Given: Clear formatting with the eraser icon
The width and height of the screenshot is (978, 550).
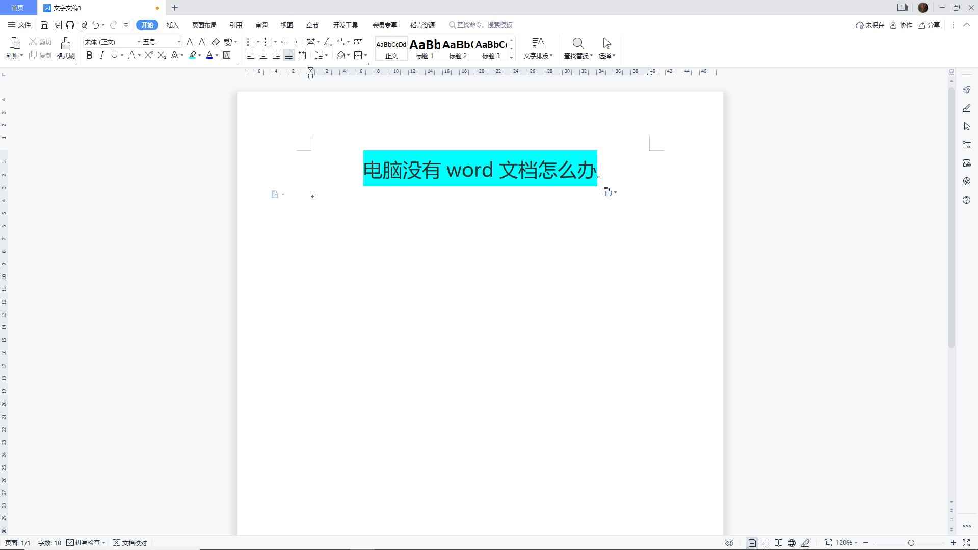Looking at the screenshot, I should pyautogui.click(x=216, y=42).
